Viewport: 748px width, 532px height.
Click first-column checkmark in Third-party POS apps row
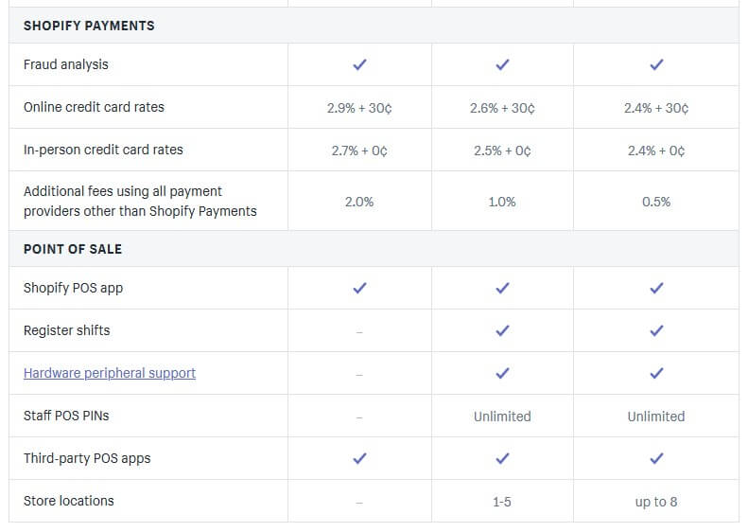coord(359,458)
